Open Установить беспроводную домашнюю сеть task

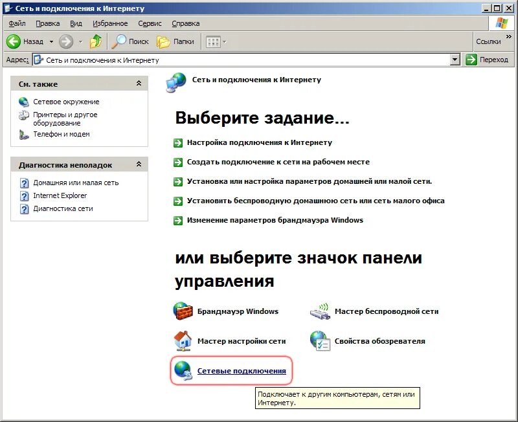316,201
